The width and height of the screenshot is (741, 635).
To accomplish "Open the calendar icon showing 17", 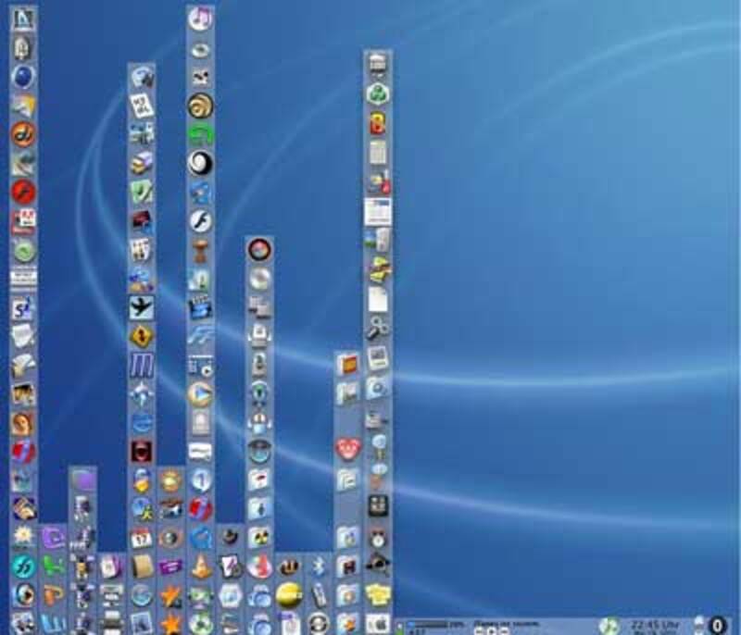I will (142, 538).
